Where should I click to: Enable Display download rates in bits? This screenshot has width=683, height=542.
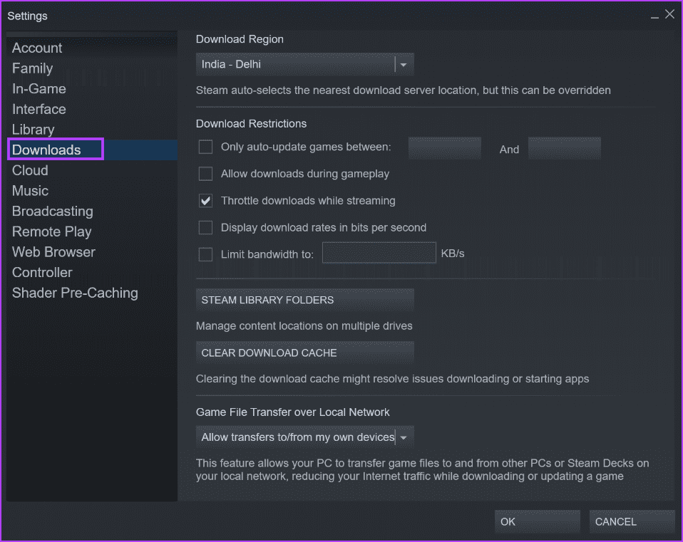click(205, 227)
